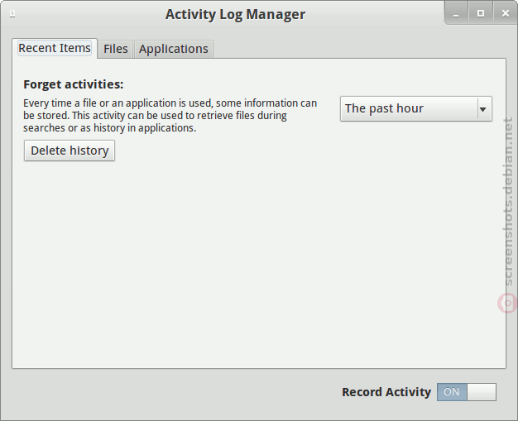Click the paragraph describing stored activity information
This screenshot has width=518, height=421.
(170, 116)
